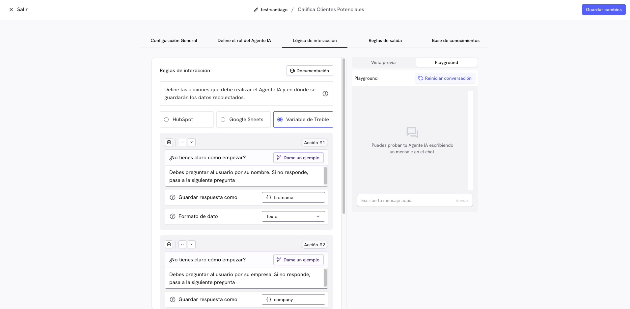Click the curly braces icon in firstname field
Screen dimensions: 630x309
(x=269, y=197)
